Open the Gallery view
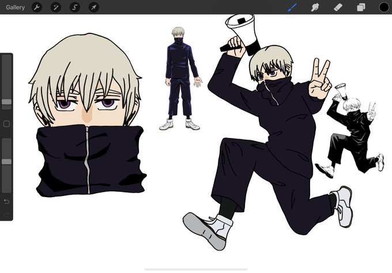 click(x=15, y=7)
